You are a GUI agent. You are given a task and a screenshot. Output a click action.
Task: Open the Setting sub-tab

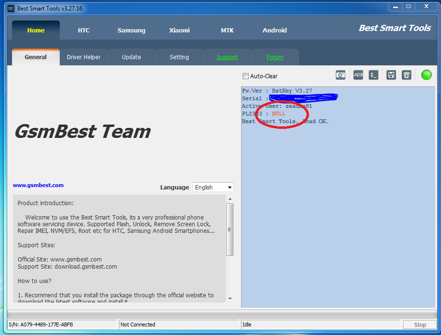179,57
